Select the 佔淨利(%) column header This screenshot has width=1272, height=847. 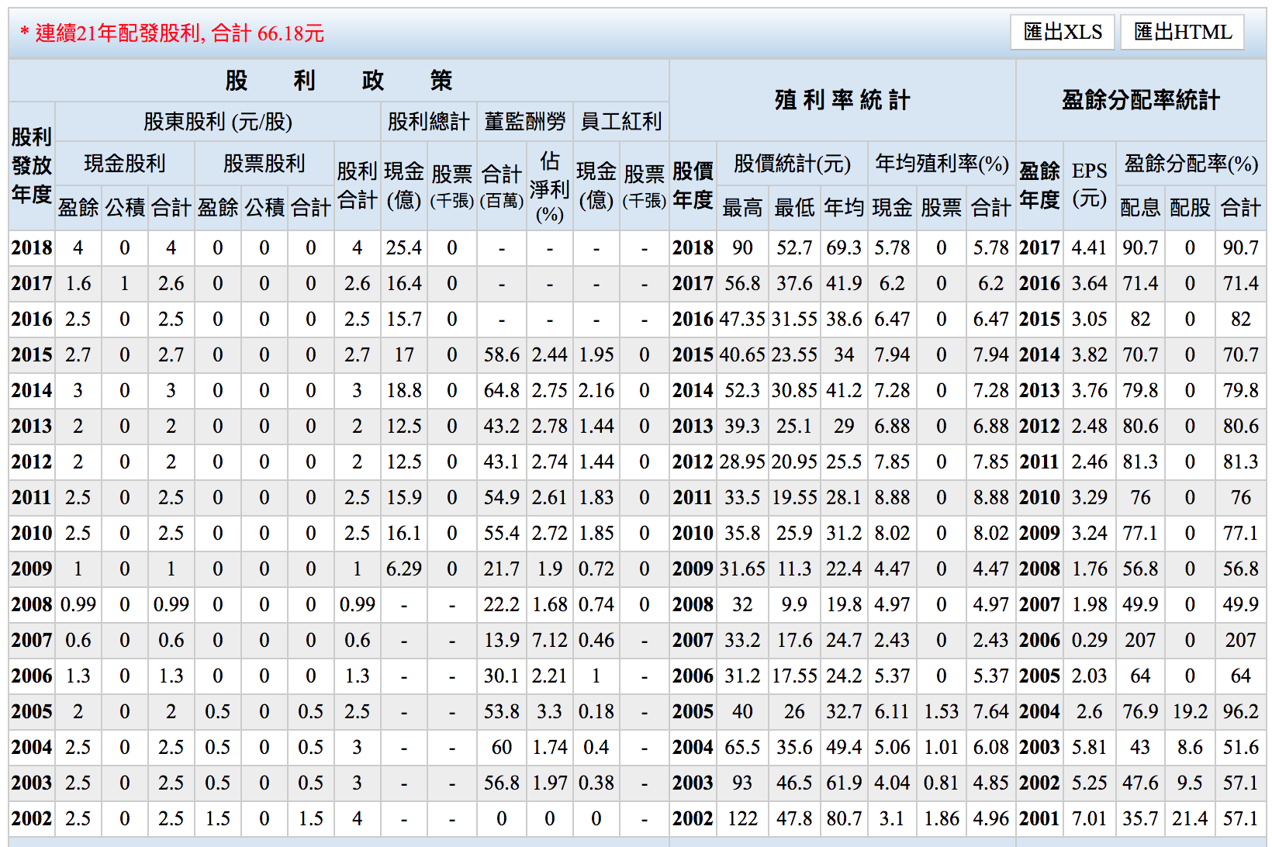[x=549, y=186]
